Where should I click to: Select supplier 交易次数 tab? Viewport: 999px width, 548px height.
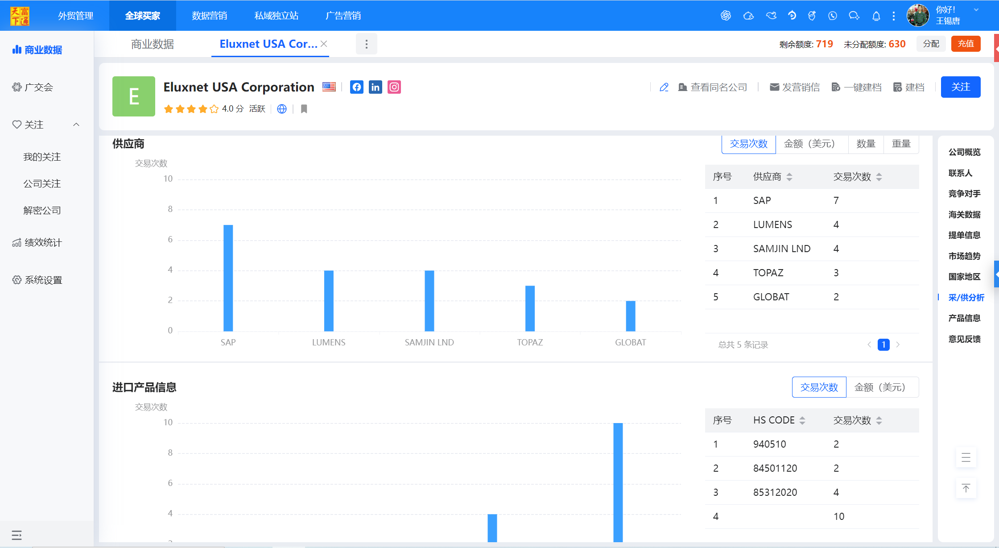749,144
